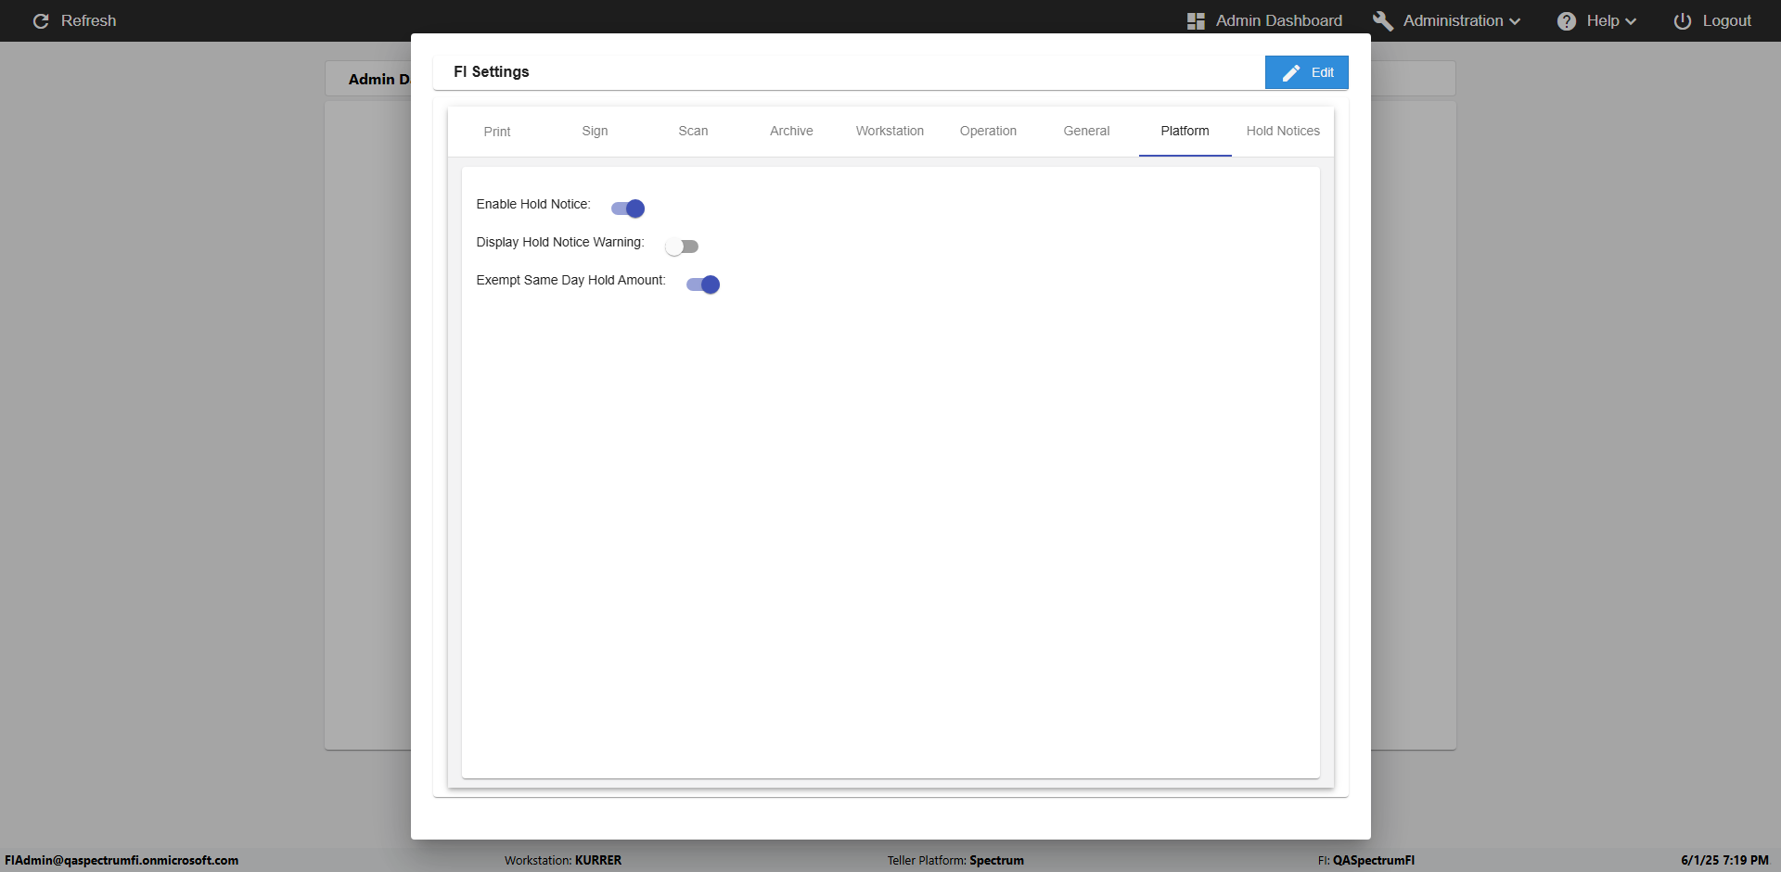1781x872 pixels.
Task: Click the Help menu label
Action: [x=1603, y=21]
